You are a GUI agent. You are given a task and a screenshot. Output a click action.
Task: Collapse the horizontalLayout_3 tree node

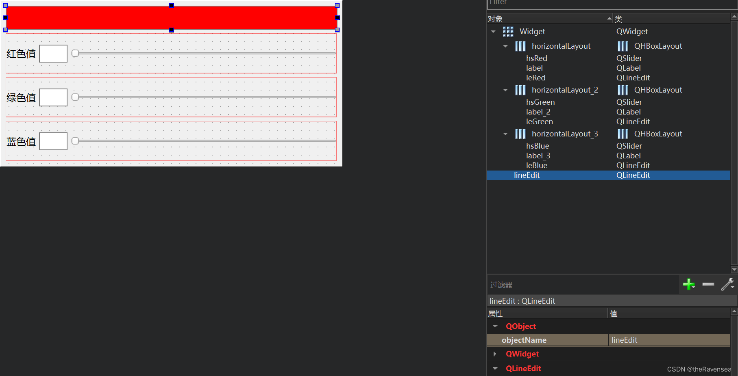point(505,134)
